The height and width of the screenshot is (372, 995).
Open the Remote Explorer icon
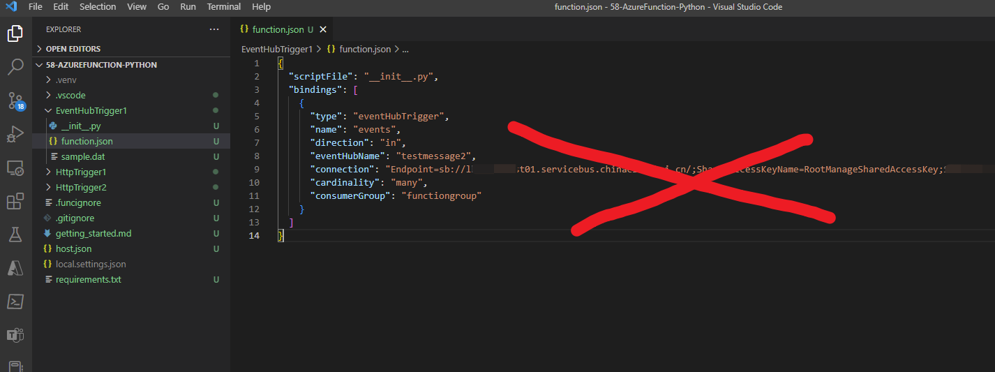pos(15,168)
